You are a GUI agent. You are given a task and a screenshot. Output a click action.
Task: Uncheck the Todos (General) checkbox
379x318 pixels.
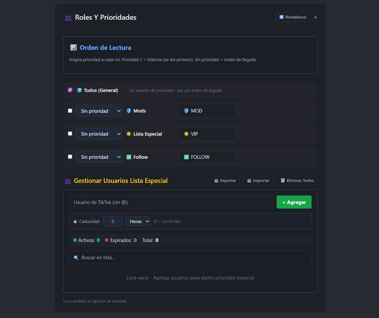point(70,90)
